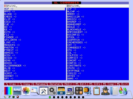Click the F4 Delete button

(x=53, y=84)
